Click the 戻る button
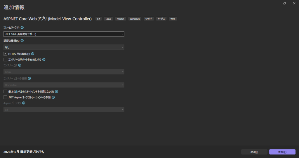 (254, 152)
